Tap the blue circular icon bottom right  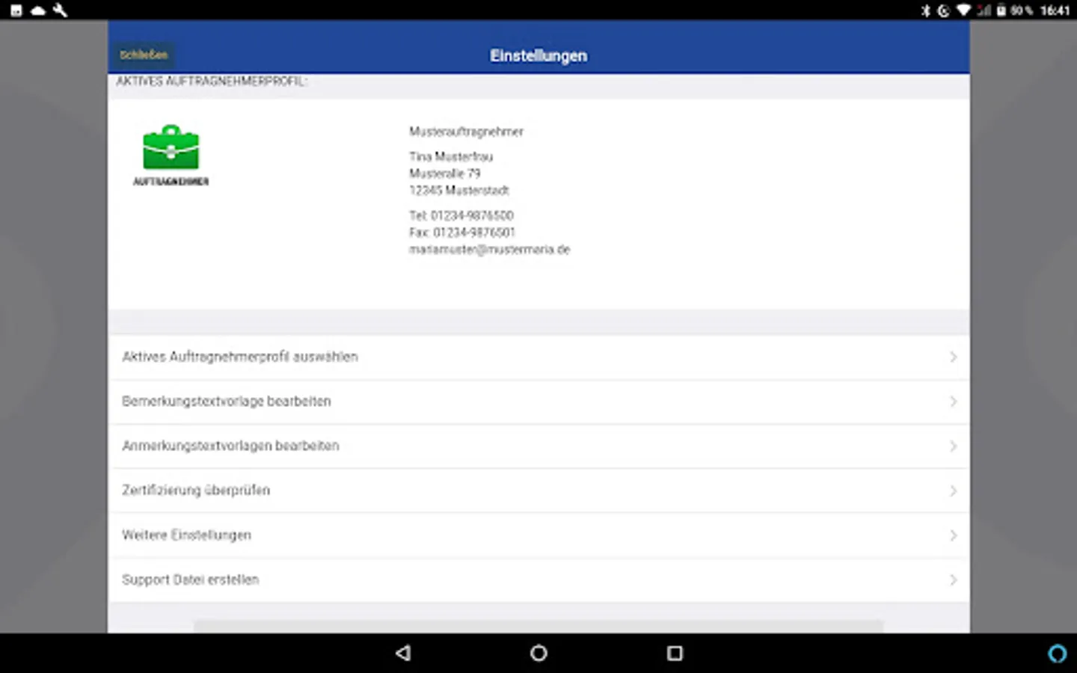tap(1057, 654)
